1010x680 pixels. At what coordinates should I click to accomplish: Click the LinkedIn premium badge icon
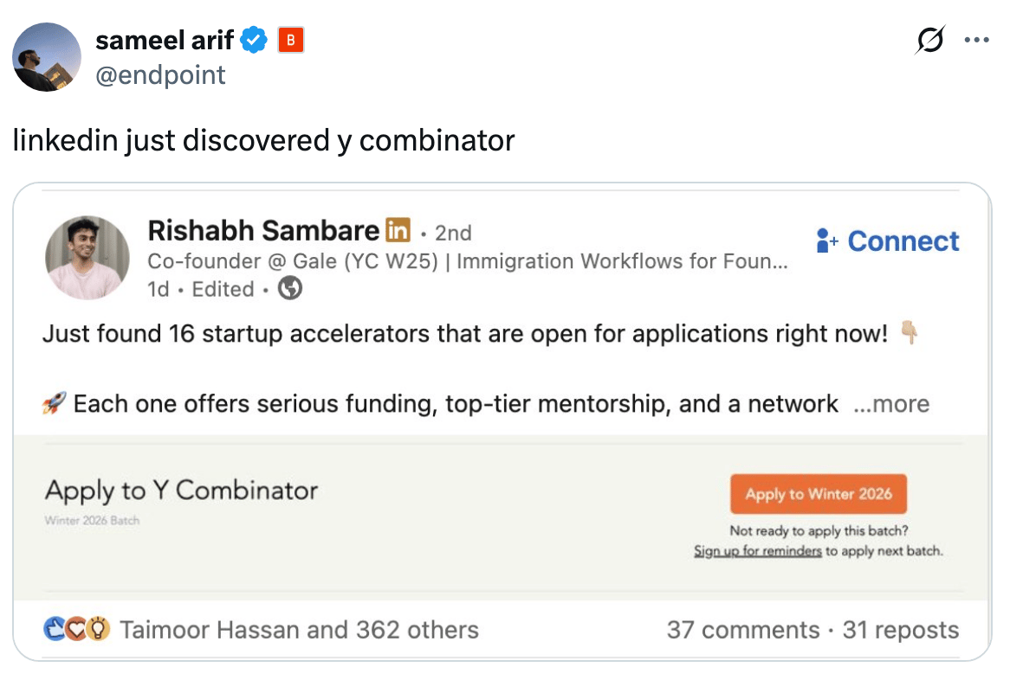tap(398, 231)
